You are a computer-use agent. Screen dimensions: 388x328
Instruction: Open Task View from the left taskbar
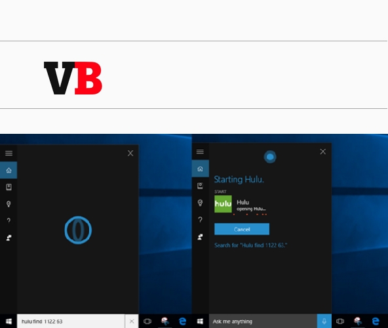point(147,321)
